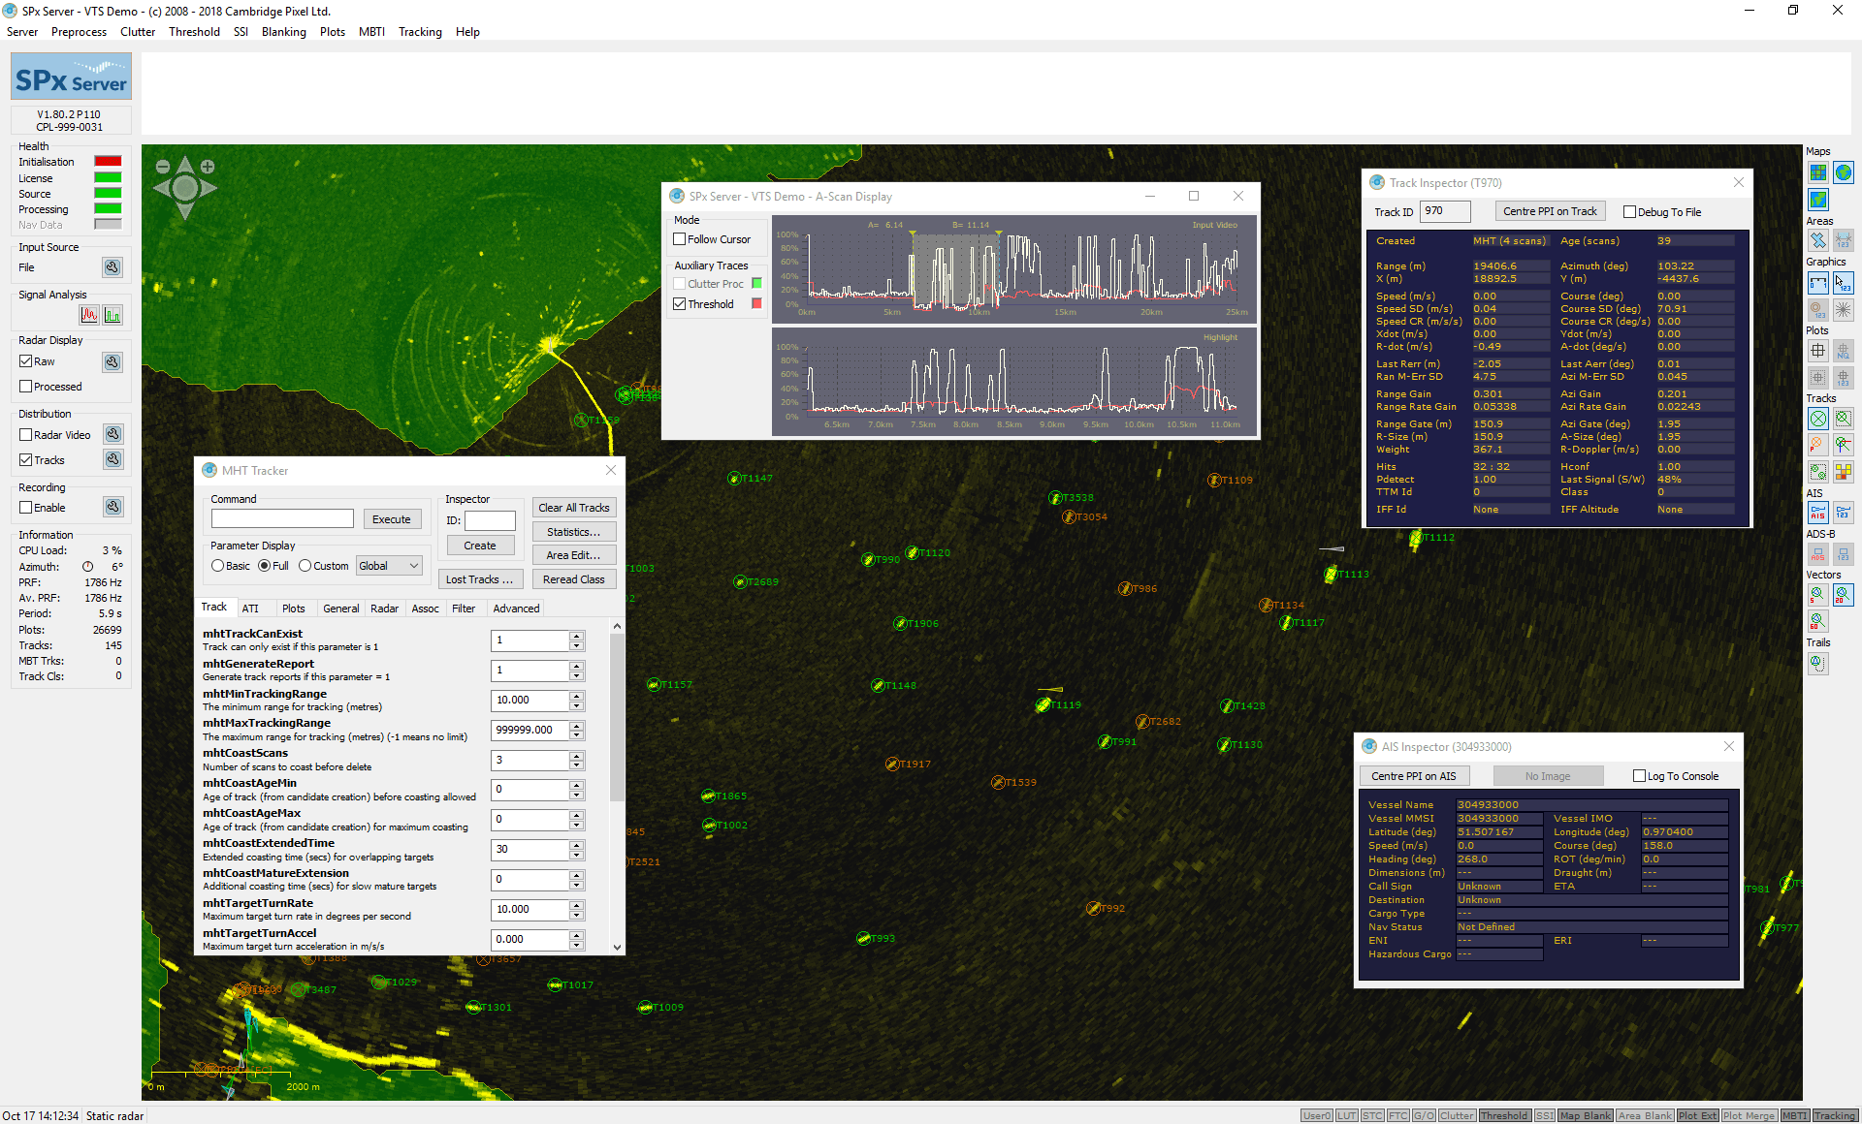Open the Global dropdown in MHT Tracker
The image size is (1862, 1124).
tap(388, 565)
